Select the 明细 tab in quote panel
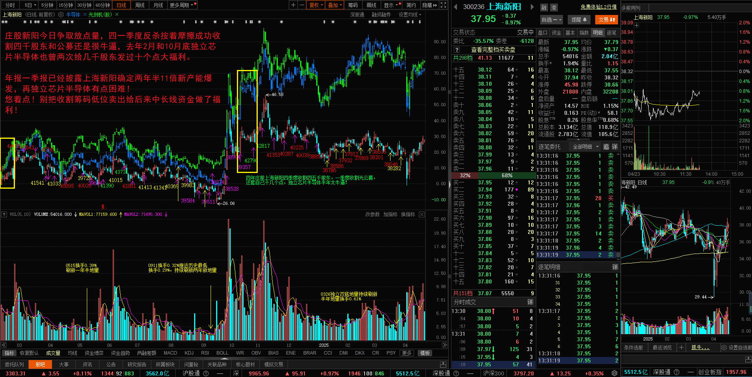This screenshot has width=752, height=377. 598,33
